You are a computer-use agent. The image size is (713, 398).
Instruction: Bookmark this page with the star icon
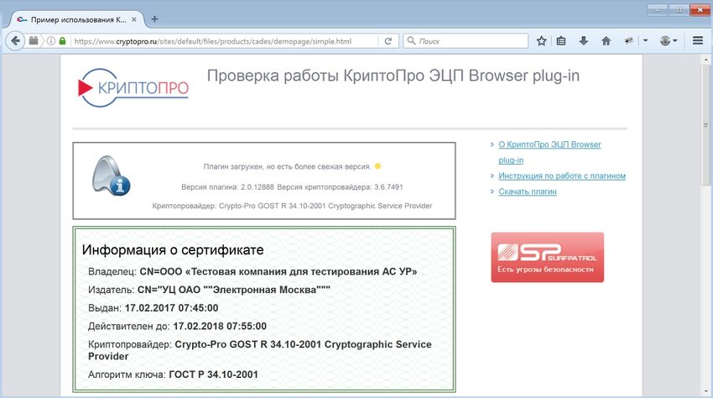(541, 41)
